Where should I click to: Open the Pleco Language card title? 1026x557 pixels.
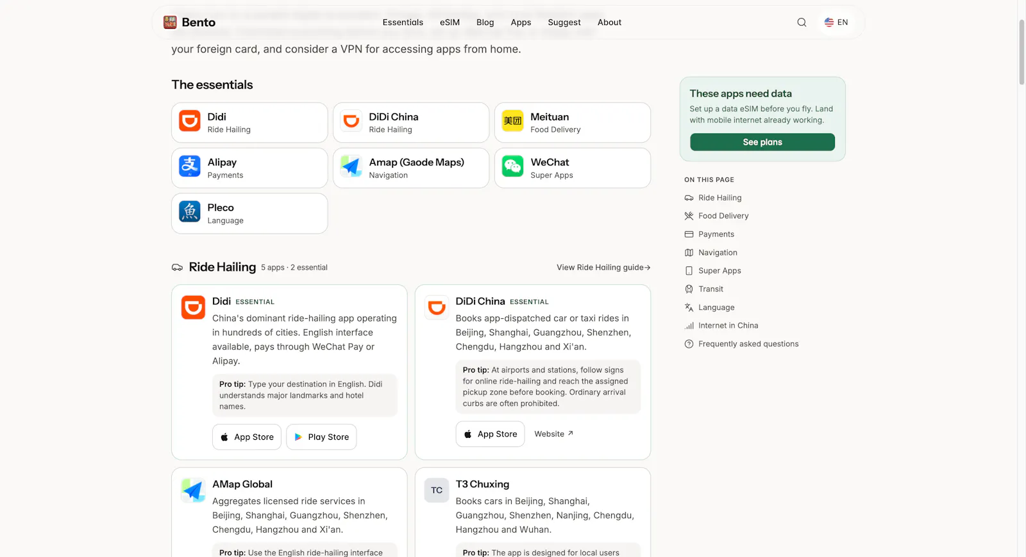(221, 208)
